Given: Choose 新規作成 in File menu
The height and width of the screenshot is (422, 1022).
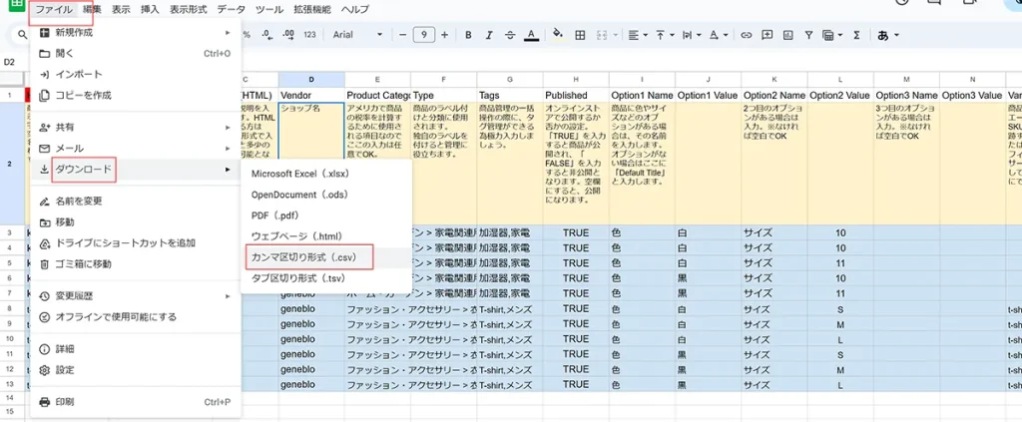Looking at the screenshot, I should 136,33.
